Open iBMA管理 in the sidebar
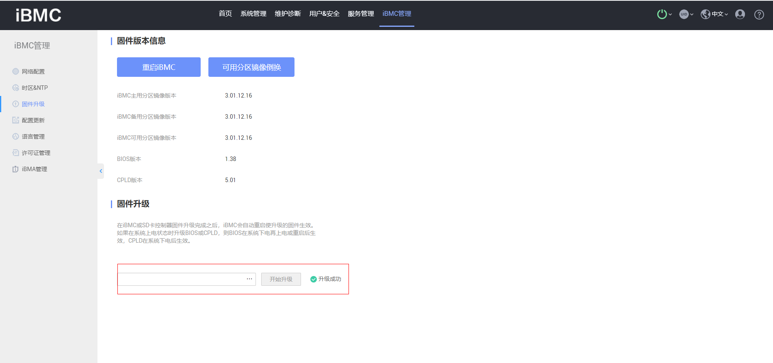The image size is (773, 363). 35,169
